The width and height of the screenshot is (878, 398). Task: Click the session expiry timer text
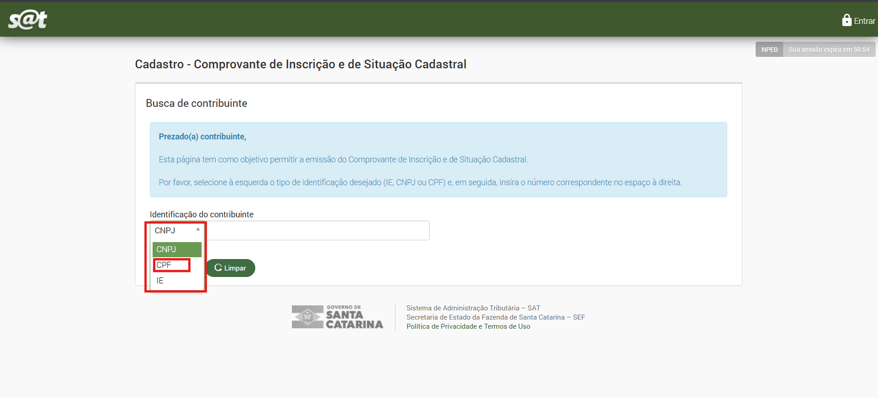pyautogui.click(x=829, y=50)
